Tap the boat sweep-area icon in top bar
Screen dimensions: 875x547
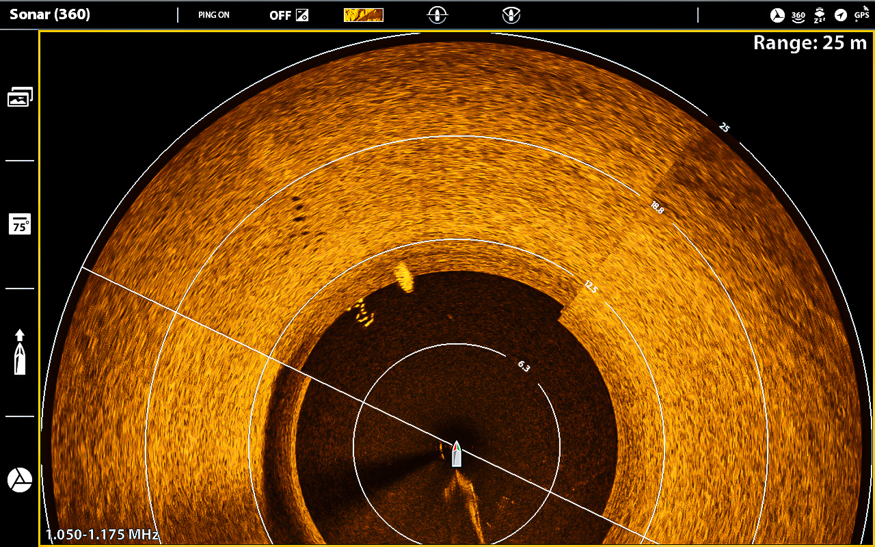[437, 15]
